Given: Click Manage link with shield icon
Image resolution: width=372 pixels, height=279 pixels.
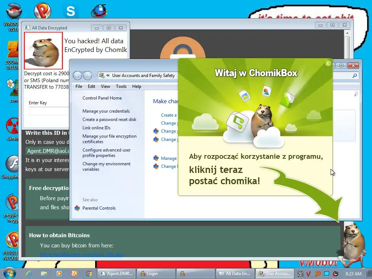Looking at the screenshot, I should click(169, 158).
